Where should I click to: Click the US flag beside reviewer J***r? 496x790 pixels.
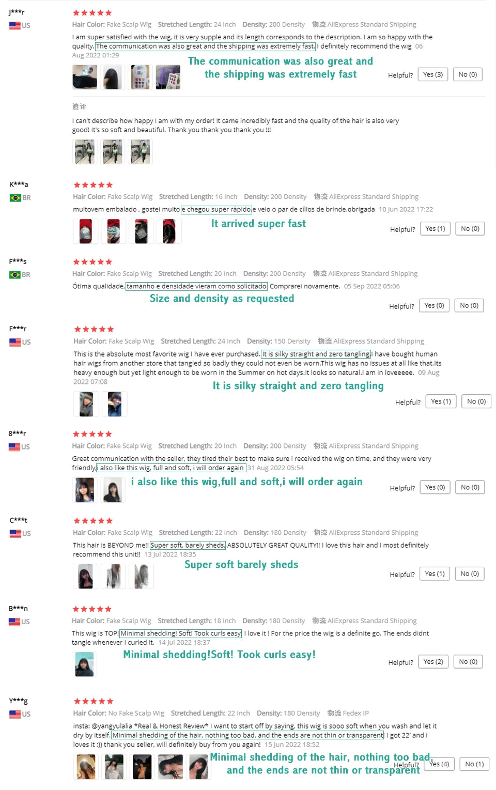(x=15, y=25)
